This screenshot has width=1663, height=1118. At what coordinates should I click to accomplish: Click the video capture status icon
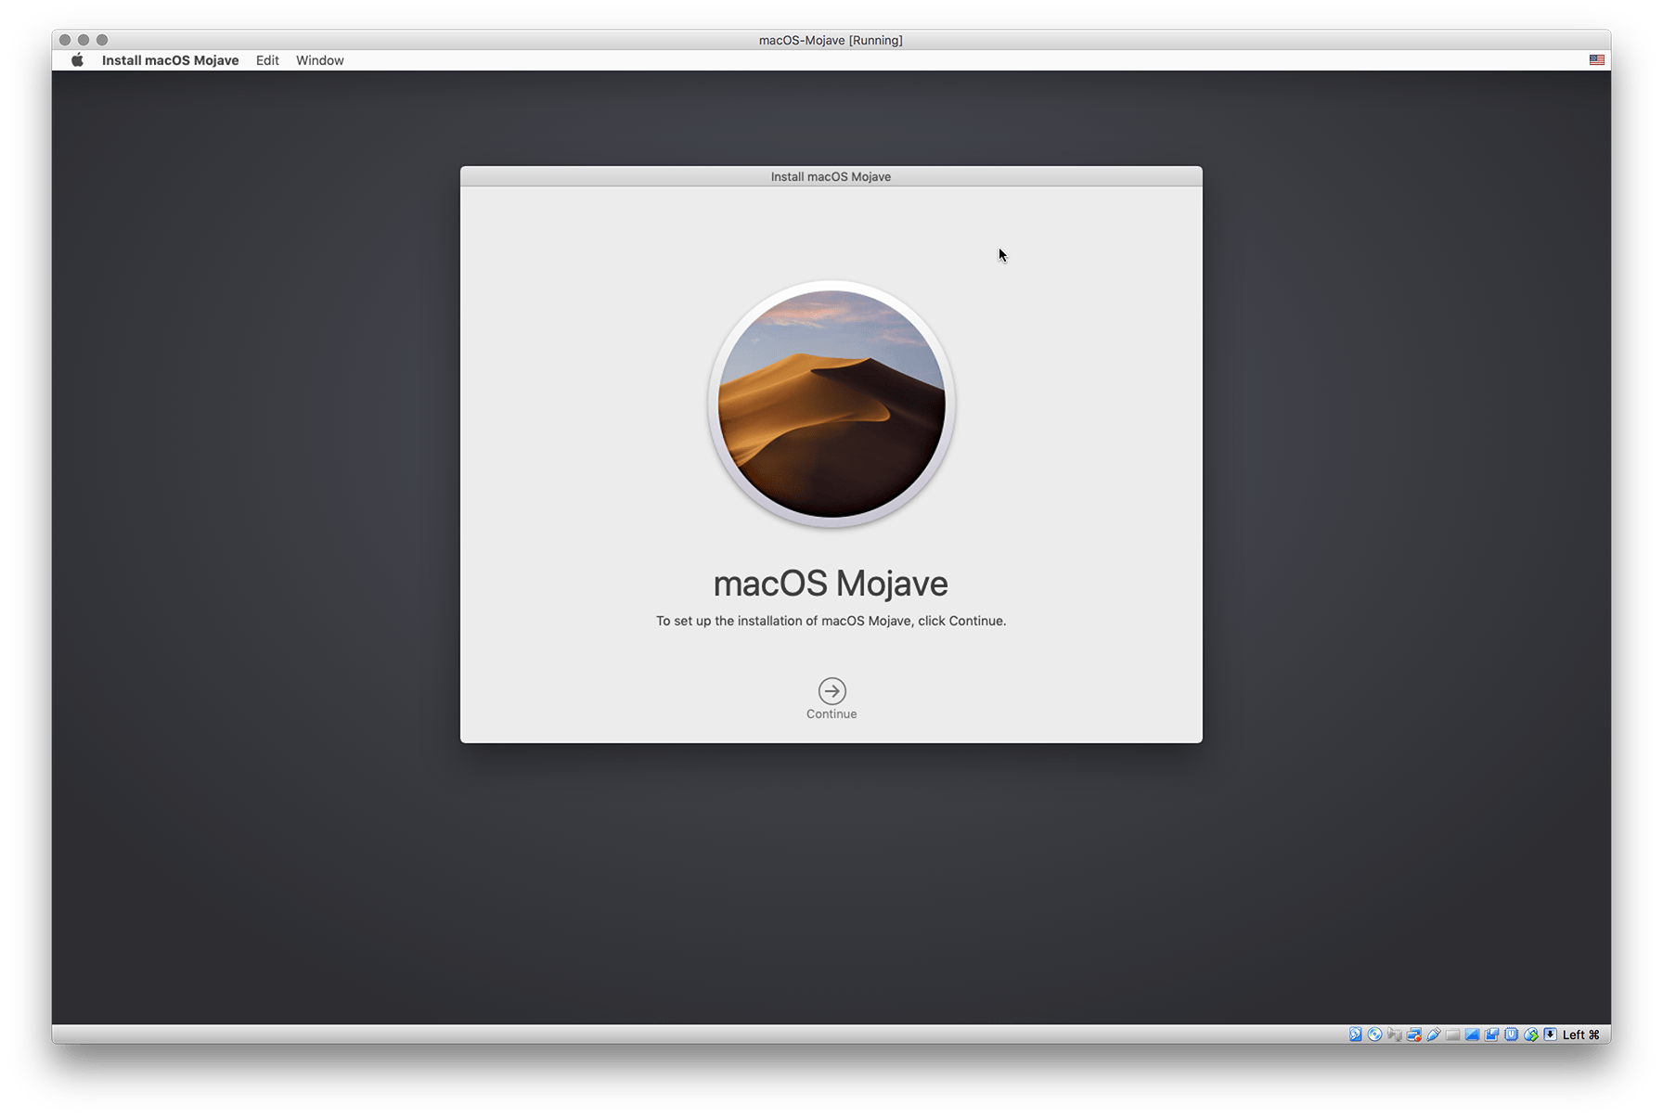coord(1491,1034)
